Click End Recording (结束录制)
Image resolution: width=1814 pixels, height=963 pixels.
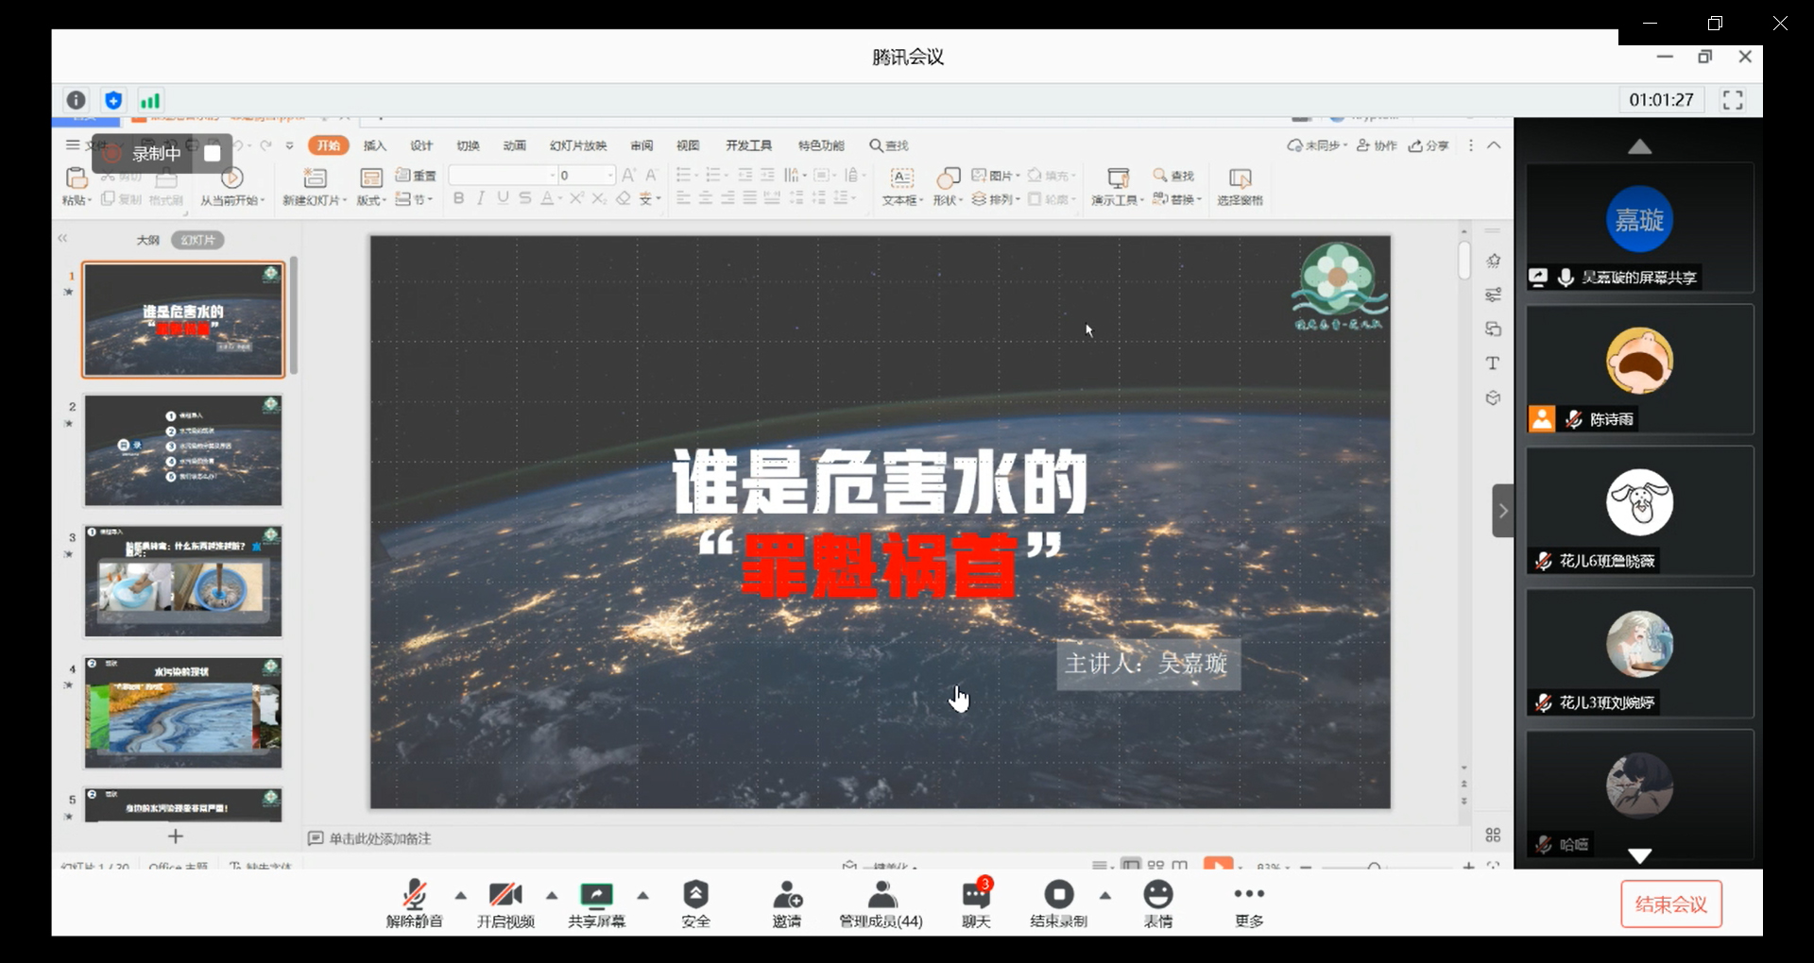tap(1058, 904)
